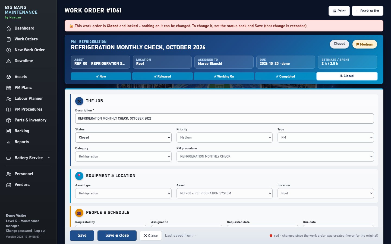Open the Priority dropdown showing Medium
Screen dimensions: 391x244
coord(224,137)
